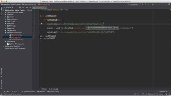
Task: Expand External Libraries node
Action: point(3,46)
